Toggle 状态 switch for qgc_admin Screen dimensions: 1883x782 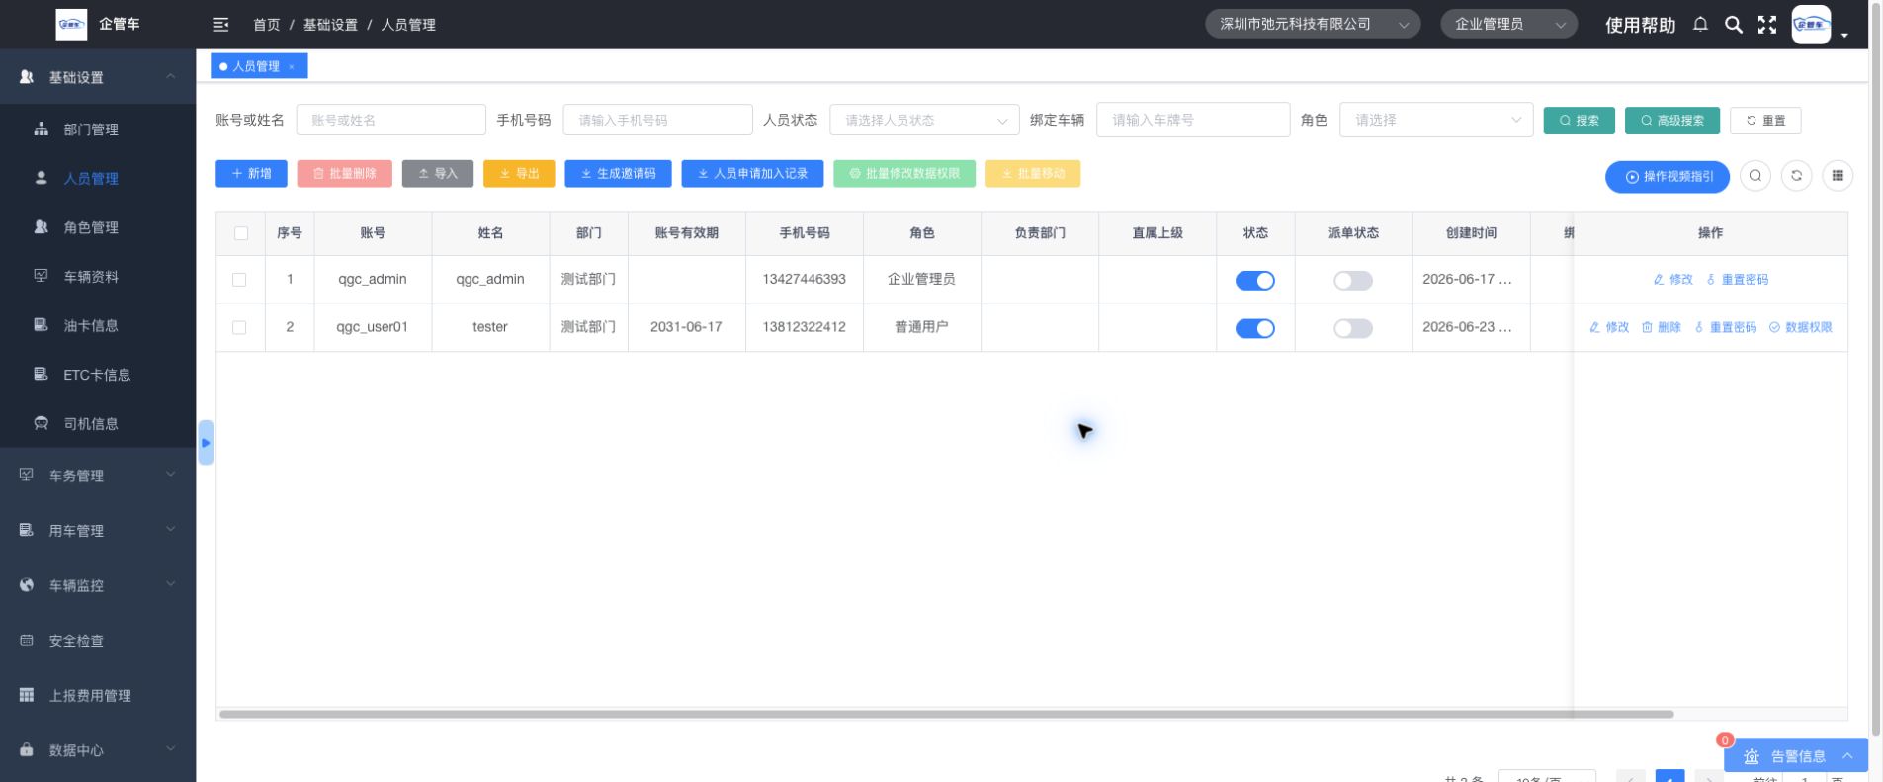pyautogui.click(x=1255, y=281)
